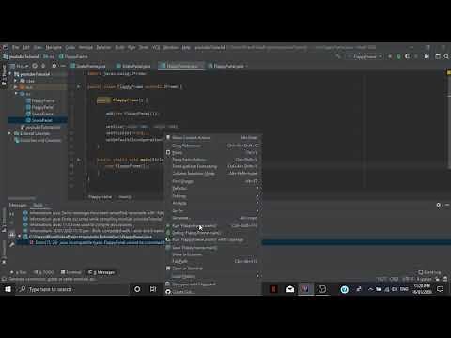Open the TODO tool window tab
Image resolution: width=451 pixels, height=338 pixels.
[44, 272]
